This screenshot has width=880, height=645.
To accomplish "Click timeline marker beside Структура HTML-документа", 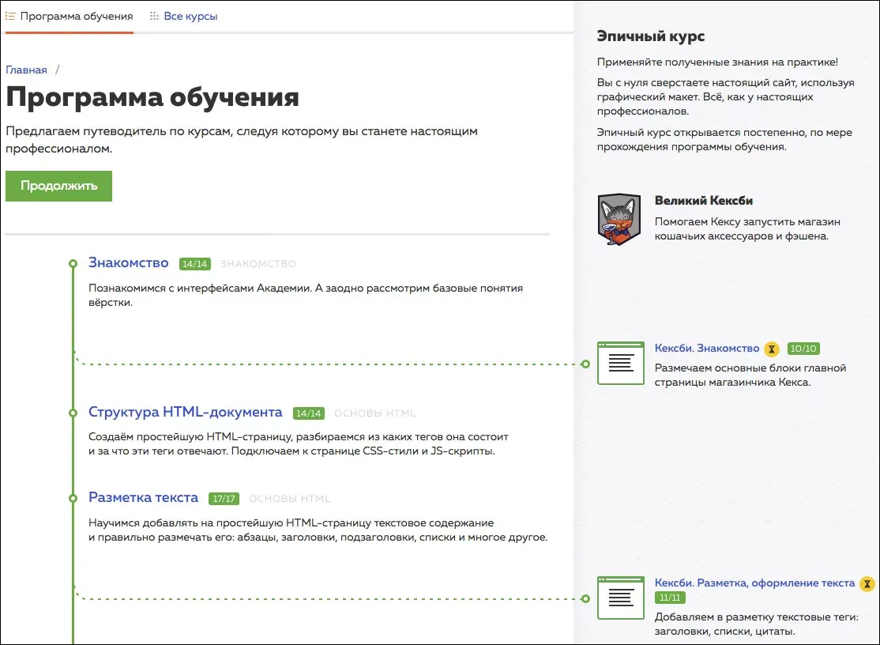I will [x=73, y=413].
